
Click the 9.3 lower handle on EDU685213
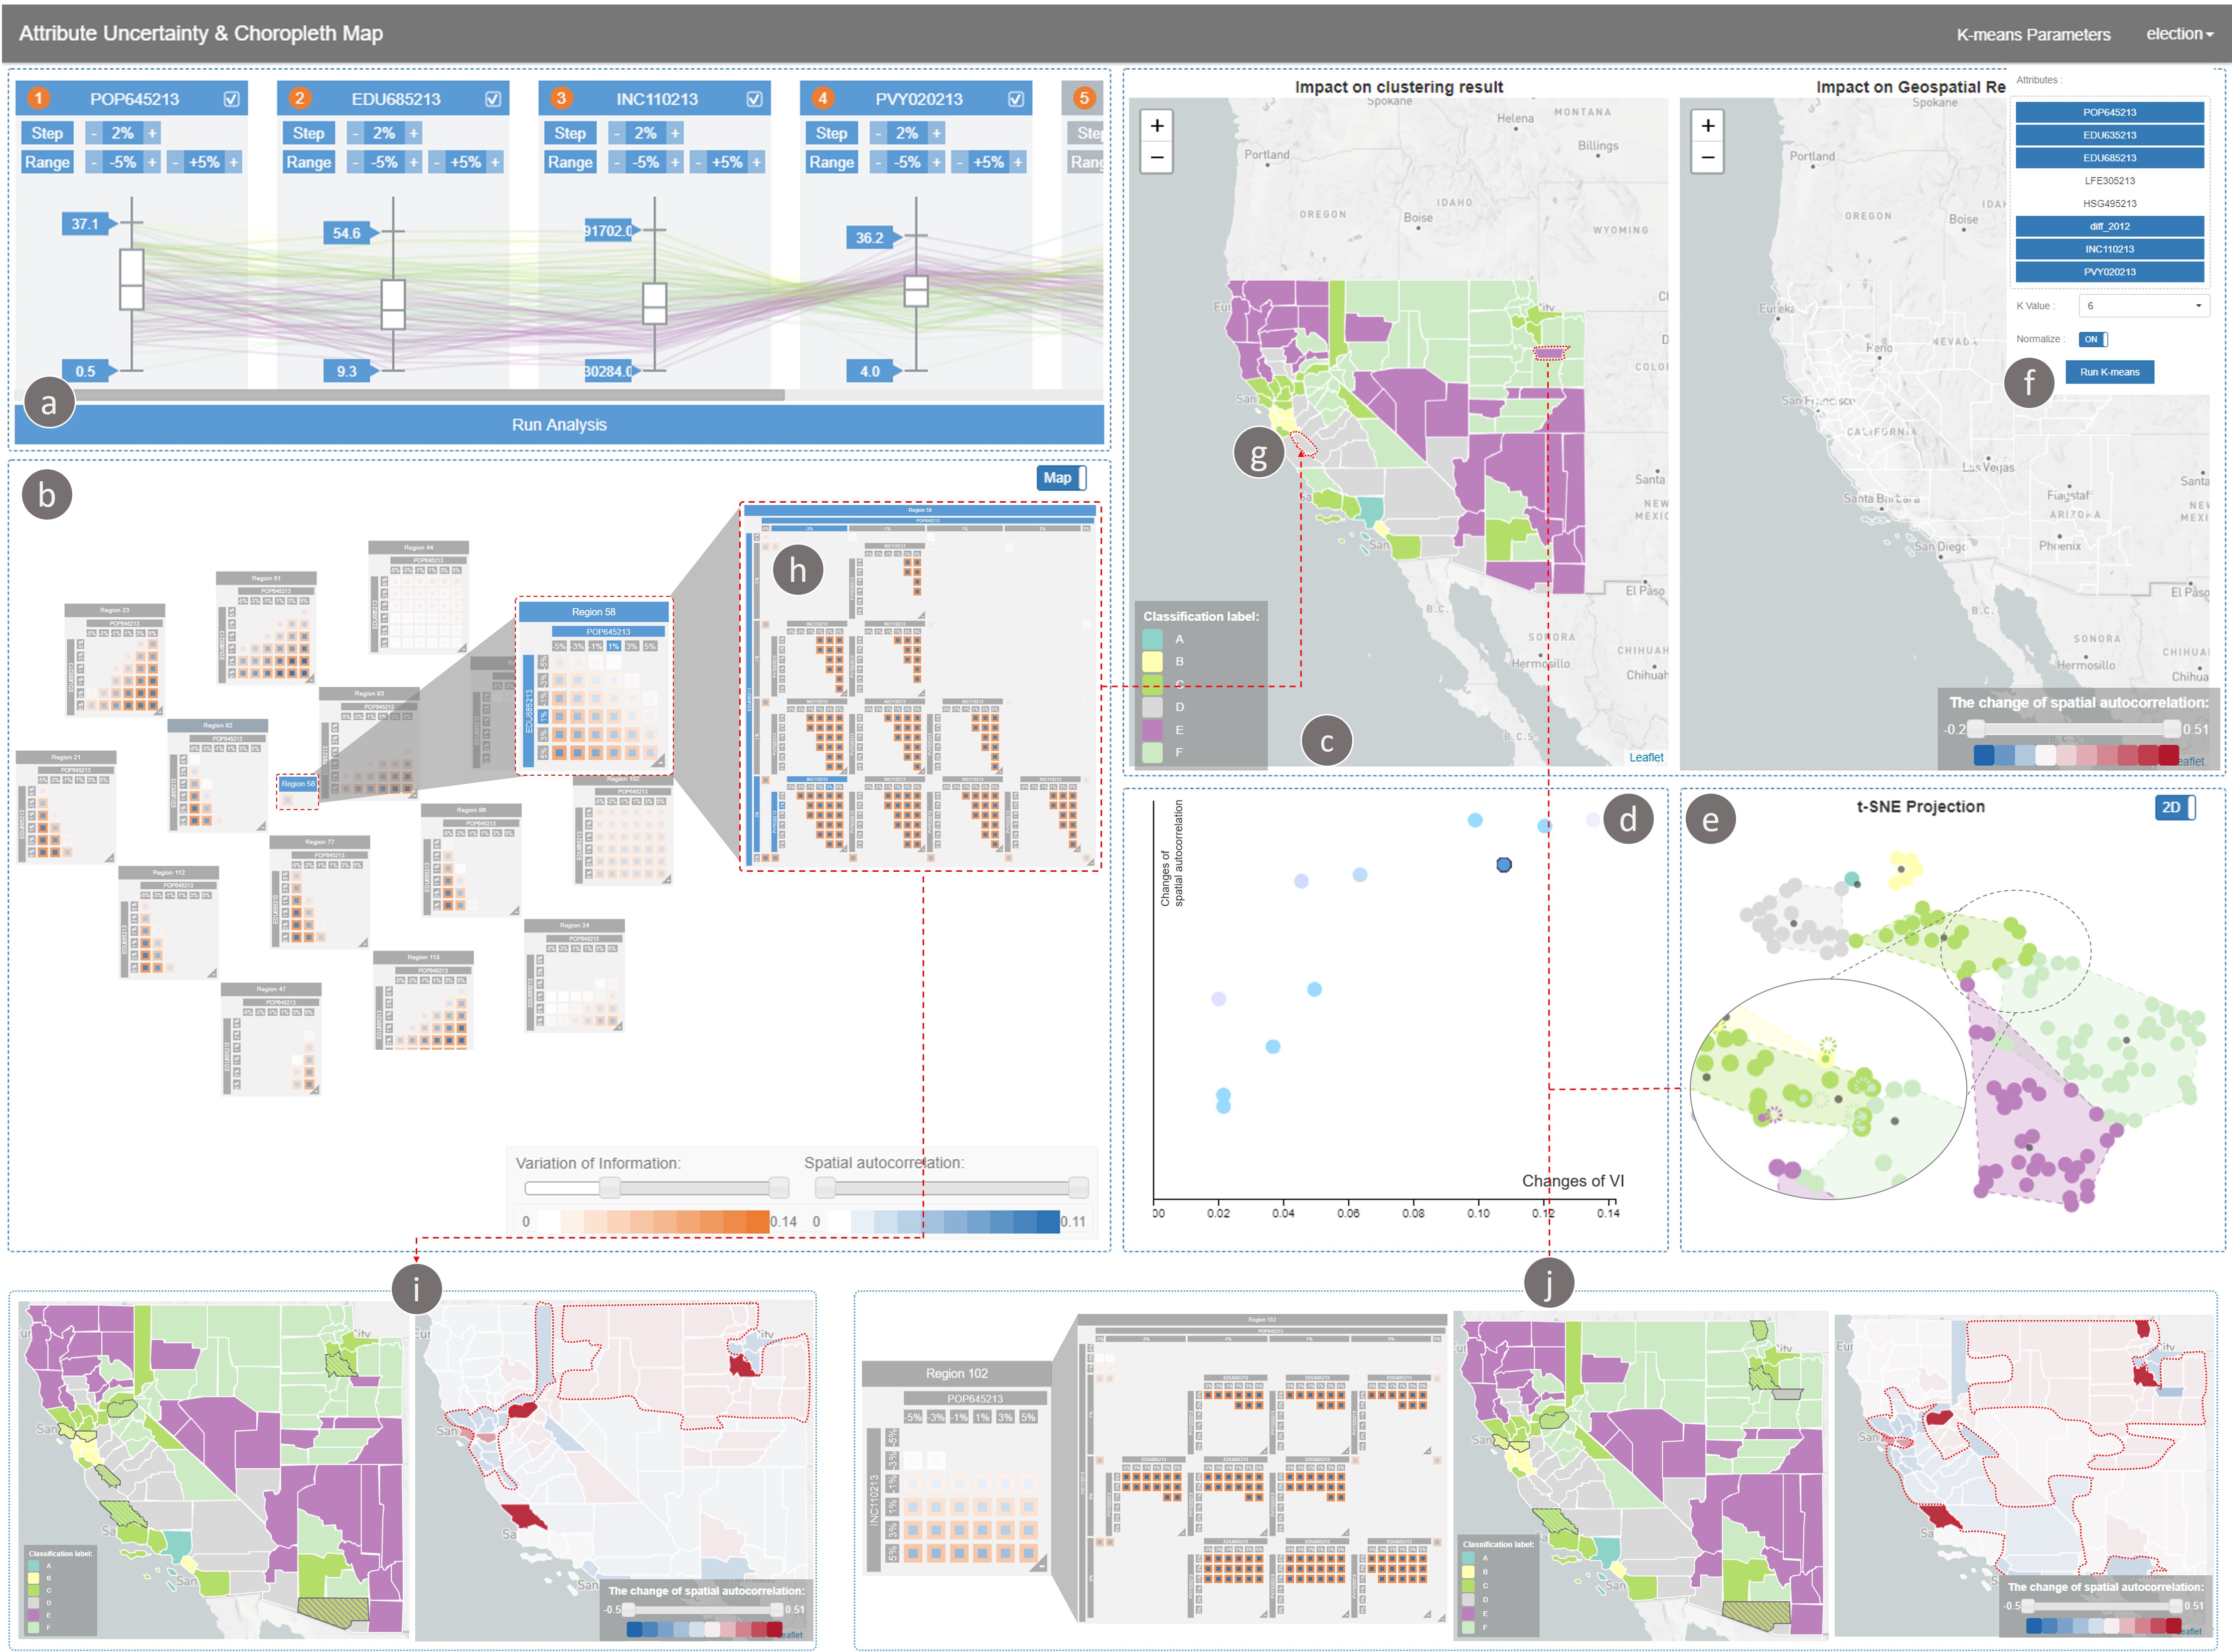351,371
